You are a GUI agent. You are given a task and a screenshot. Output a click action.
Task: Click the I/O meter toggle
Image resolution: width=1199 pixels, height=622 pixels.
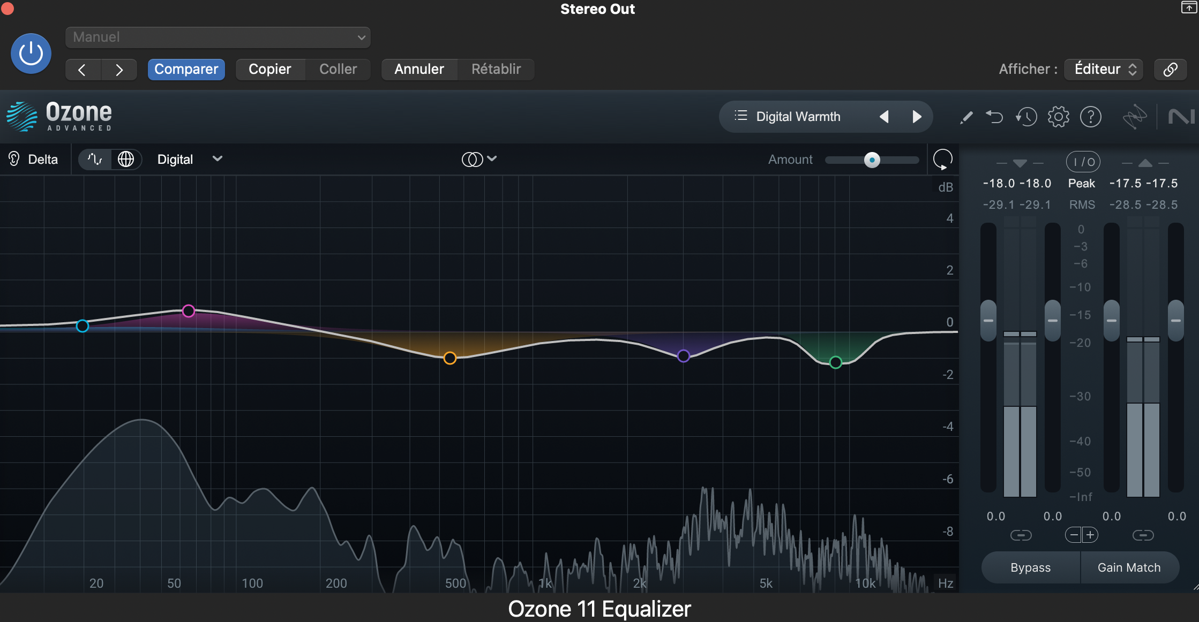click(x=1083, y=161)
